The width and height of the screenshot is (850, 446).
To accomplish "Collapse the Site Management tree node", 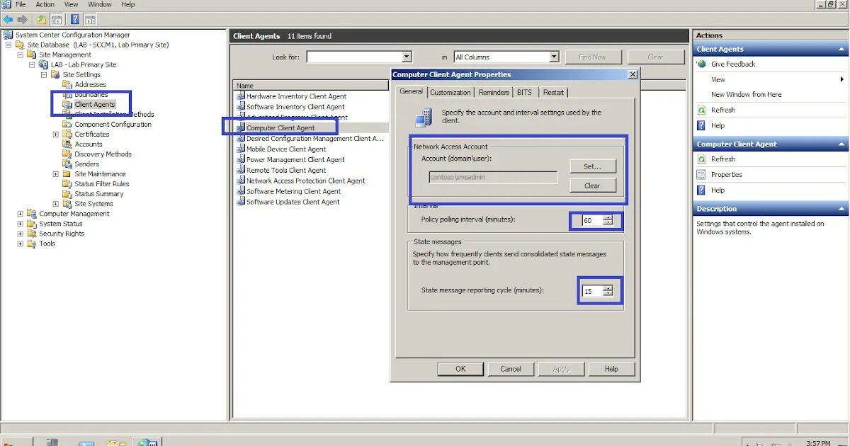I will pyautogui.click(x=21, y=55).
